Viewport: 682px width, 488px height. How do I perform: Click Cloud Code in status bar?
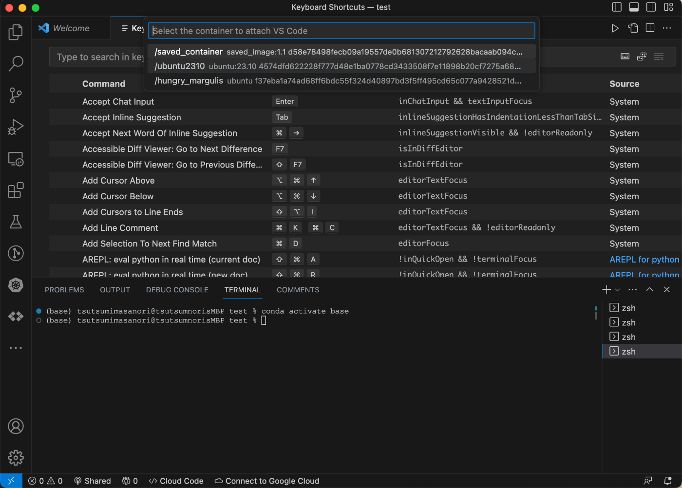click(176, 481)
